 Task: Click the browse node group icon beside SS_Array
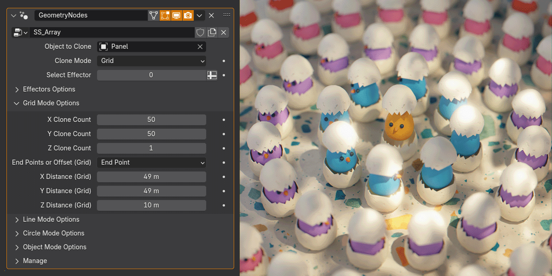point(17,32)
